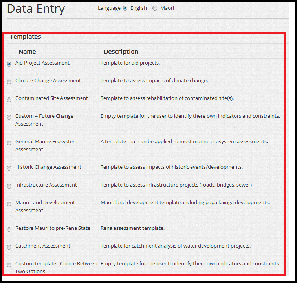Click the Climate Change Assessment name text
297x283 pixels.
coord(48,81)
